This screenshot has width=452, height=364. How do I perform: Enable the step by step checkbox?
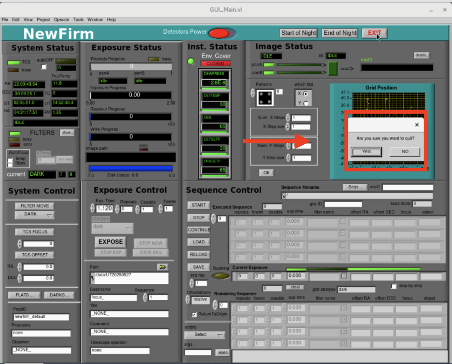click(x=394, y=286)
